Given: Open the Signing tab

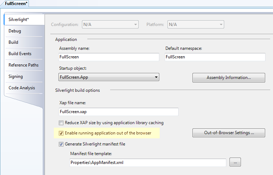Looking at the screenshot, I should coord(24,76).
